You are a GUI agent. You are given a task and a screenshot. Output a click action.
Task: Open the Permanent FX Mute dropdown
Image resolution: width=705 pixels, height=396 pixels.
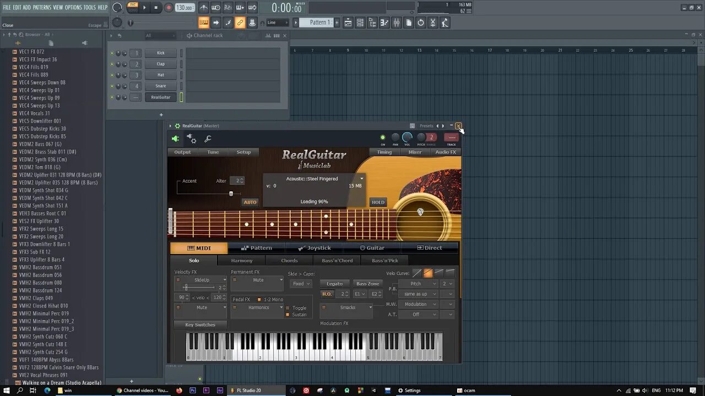[281, 280]
